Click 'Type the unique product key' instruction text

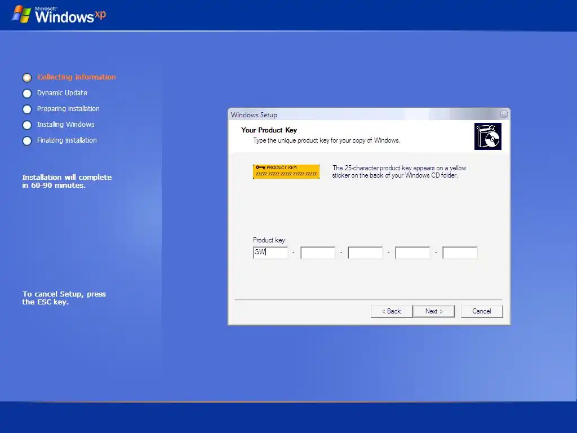(x=326, y=140)
